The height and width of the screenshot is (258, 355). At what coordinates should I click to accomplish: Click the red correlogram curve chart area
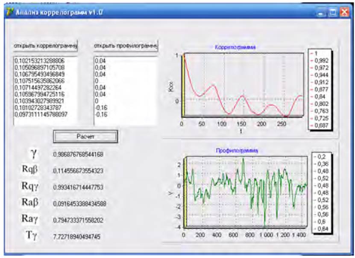pos(241,85)
